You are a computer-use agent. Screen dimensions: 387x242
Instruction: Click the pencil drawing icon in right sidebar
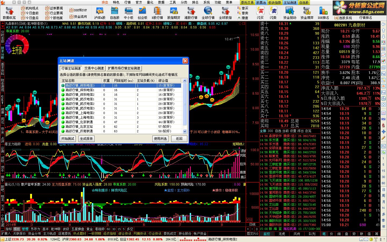(x=384, y=138)
